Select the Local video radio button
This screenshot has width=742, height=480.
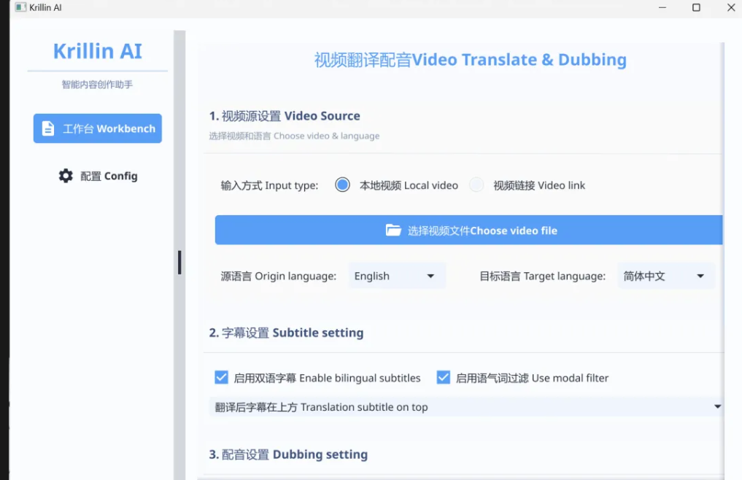click(x=343, y=185)
